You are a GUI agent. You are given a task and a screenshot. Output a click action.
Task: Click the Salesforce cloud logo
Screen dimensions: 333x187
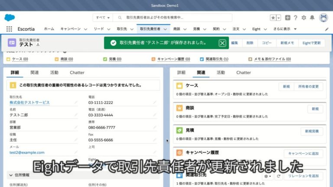pos(10,18)
